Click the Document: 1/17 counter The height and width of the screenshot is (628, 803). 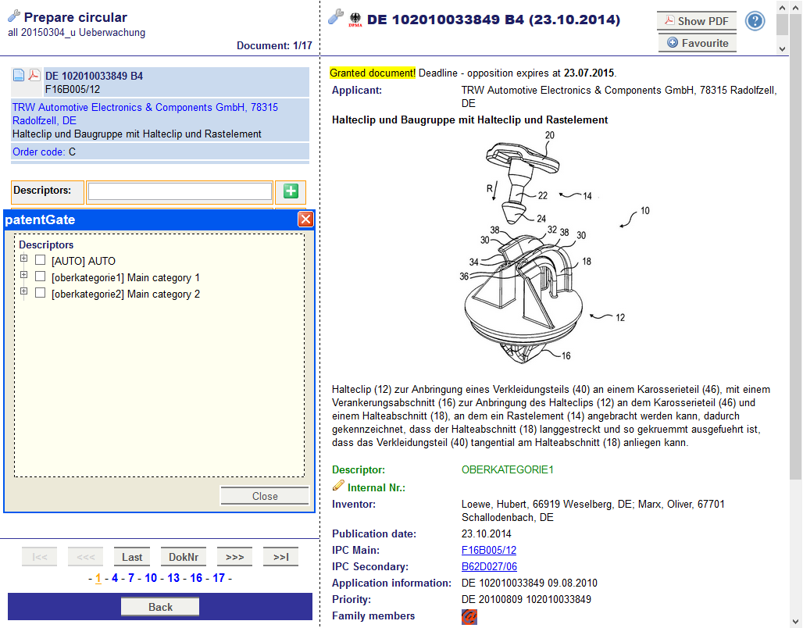tap(274, 45)
